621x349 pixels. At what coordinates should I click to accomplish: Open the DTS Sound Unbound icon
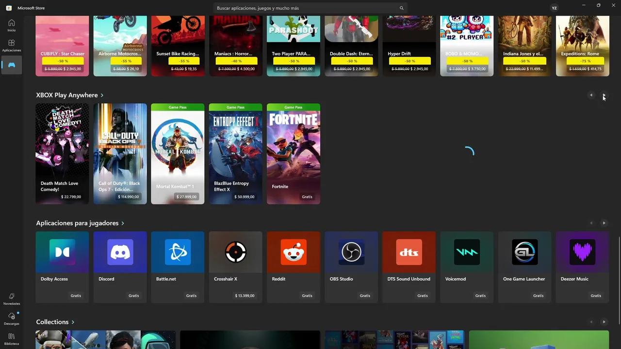[x=409, y=252]
